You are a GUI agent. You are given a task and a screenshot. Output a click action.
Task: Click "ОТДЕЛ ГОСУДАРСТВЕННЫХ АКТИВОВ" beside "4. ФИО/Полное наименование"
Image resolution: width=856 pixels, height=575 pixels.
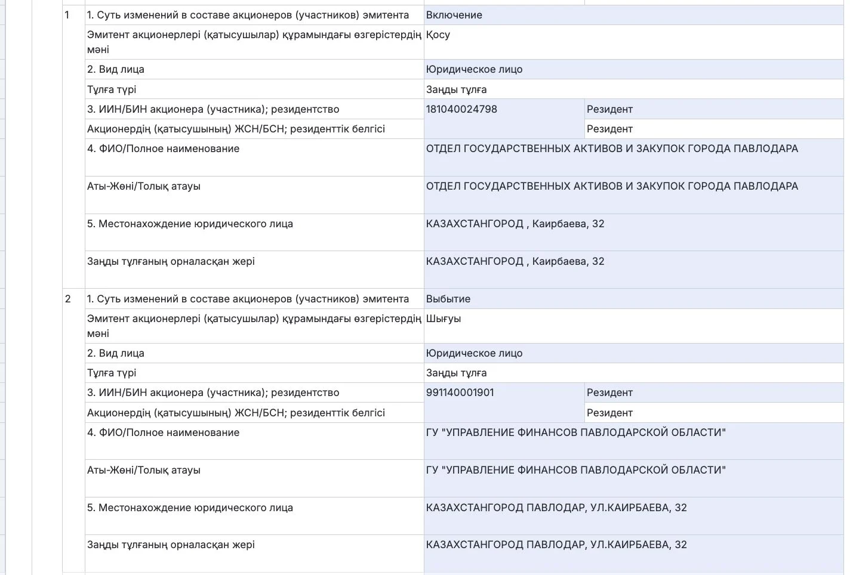click(612, 149)
